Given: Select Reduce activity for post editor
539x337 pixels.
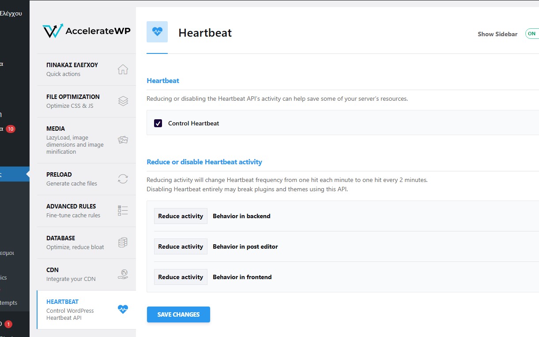Looking at the screenshot, I should click(181, 246).
